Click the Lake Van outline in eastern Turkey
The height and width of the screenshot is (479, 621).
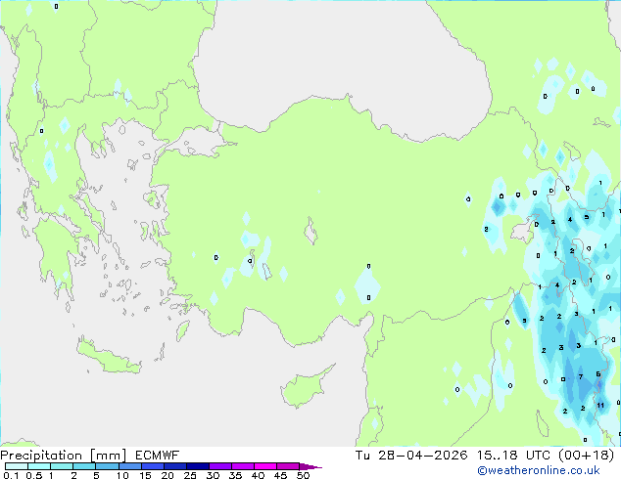(x=525, y=229)
